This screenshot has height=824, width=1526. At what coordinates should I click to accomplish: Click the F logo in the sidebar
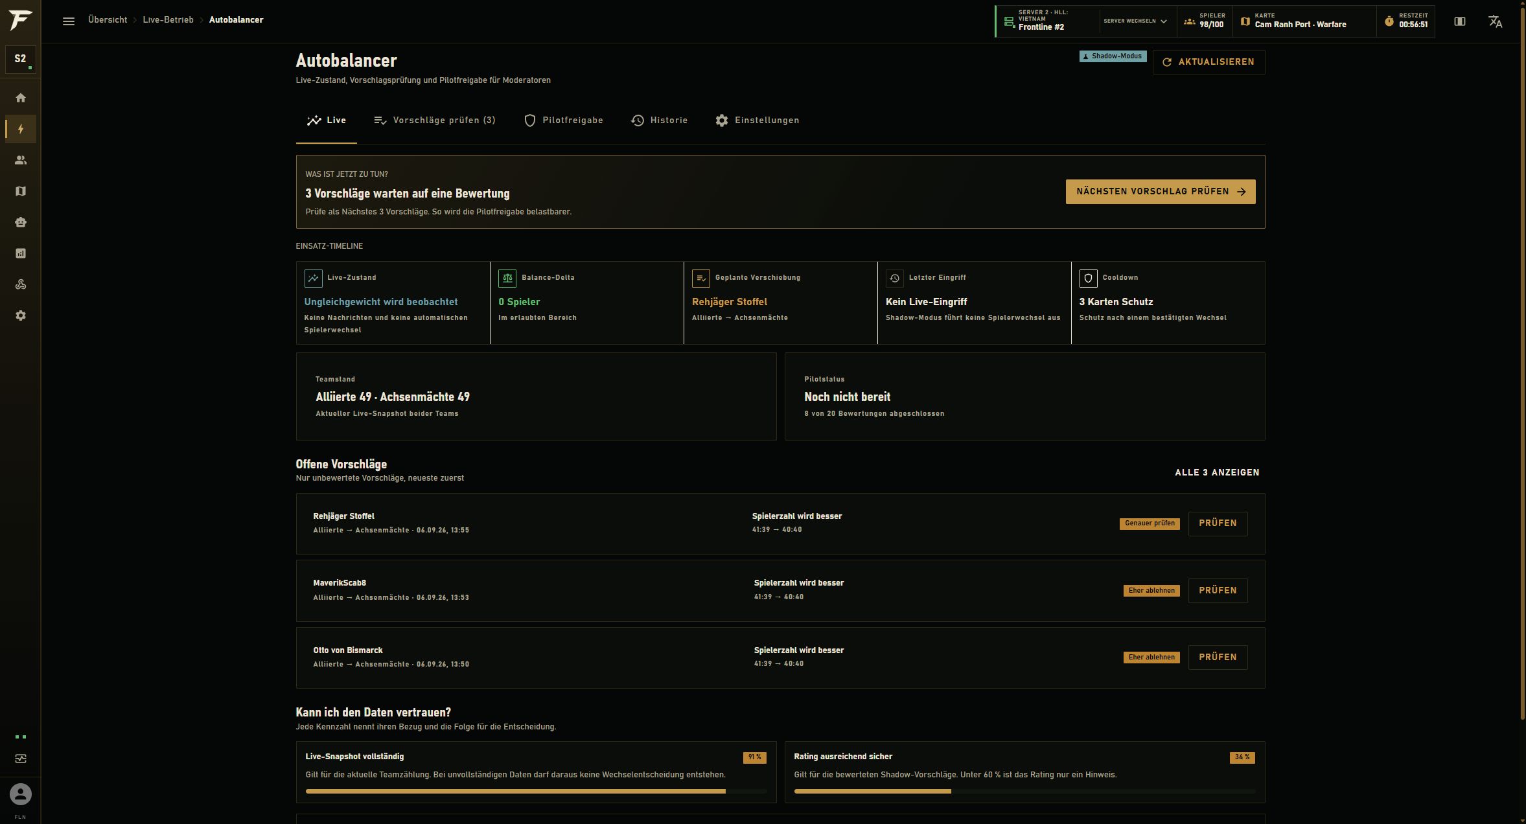[20, 20]
